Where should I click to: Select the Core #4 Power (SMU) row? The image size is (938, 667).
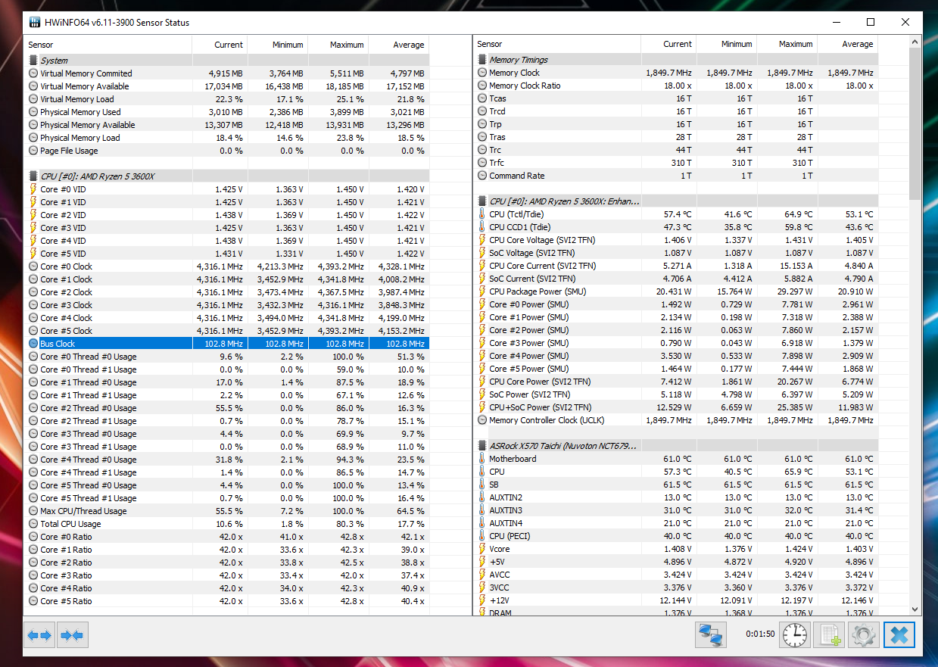pyautogui.click(x=676, y=356)
